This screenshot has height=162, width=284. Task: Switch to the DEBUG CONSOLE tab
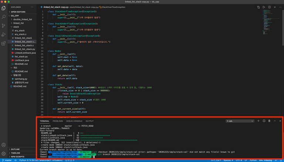tap(74, 121)
